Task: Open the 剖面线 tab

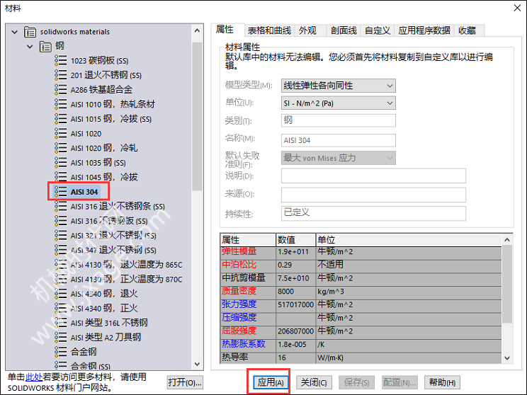Action: click(x=344, y=30)
